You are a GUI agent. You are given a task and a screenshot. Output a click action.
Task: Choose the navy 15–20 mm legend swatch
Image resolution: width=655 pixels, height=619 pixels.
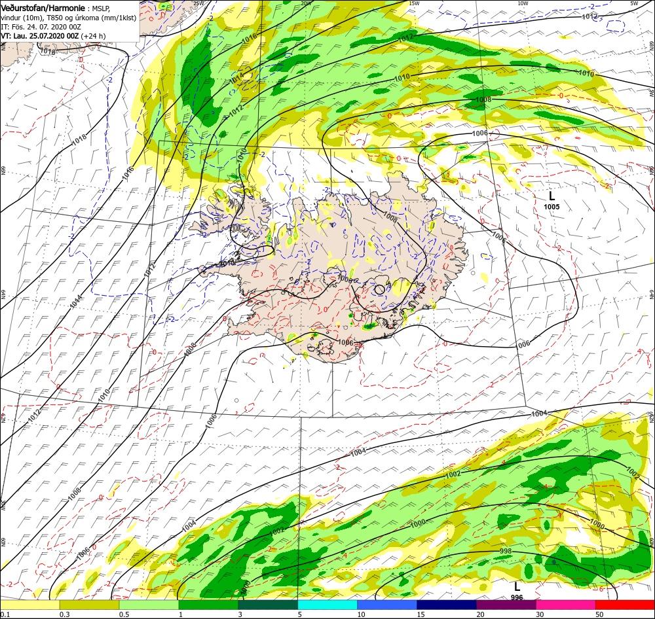coord(447,605)
